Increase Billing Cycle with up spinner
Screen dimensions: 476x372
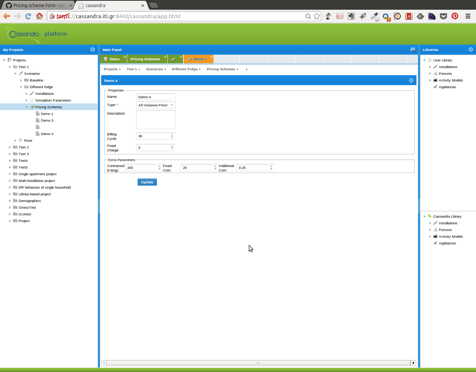pos(172,135)
